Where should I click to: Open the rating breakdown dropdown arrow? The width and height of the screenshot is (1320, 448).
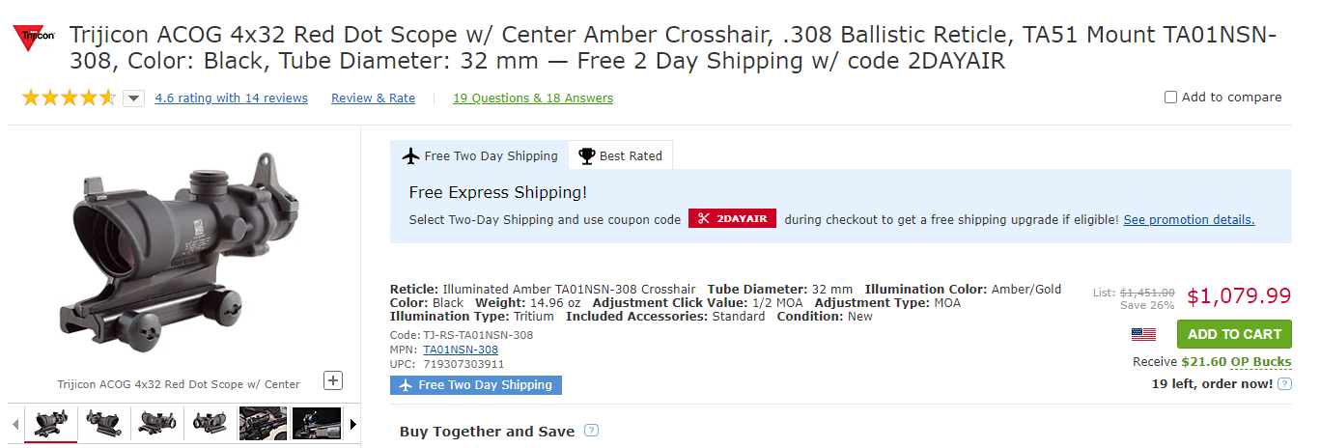[134, 98]
